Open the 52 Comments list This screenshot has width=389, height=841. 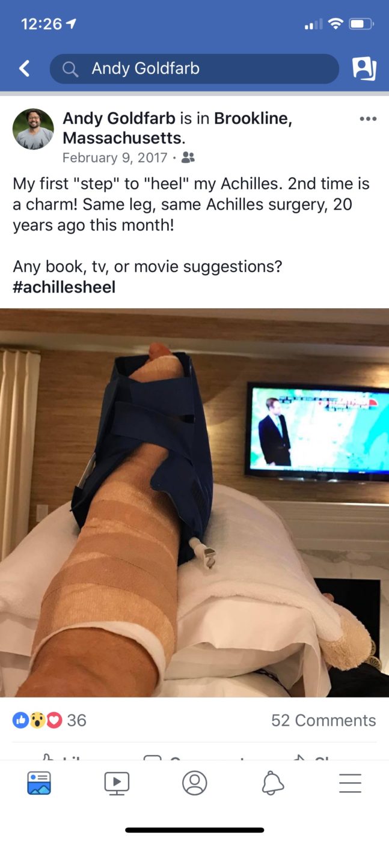click(323, 720)
